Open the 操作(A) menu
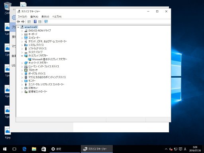The image size is (204, 153). [x=34, y=17]
